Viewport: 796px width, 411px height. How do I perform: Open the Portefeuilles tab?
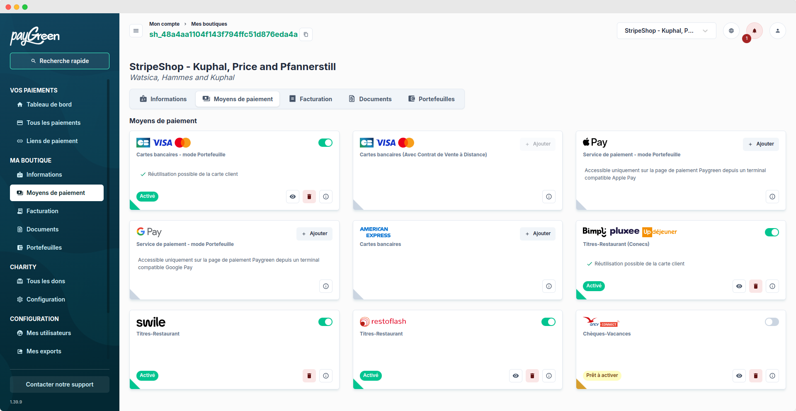[431, 99]
